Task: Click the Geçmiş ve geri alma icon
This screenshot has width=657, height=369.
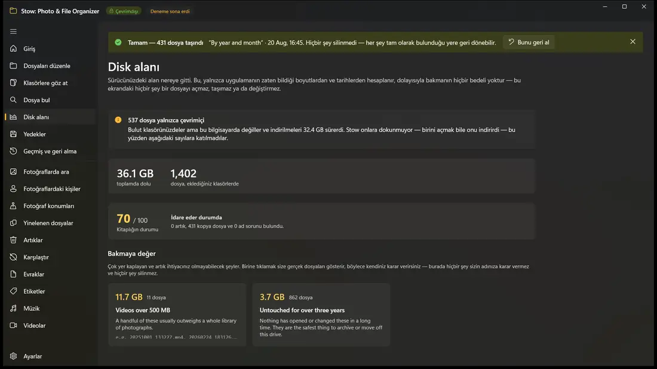Action: [x=13, y=151]
